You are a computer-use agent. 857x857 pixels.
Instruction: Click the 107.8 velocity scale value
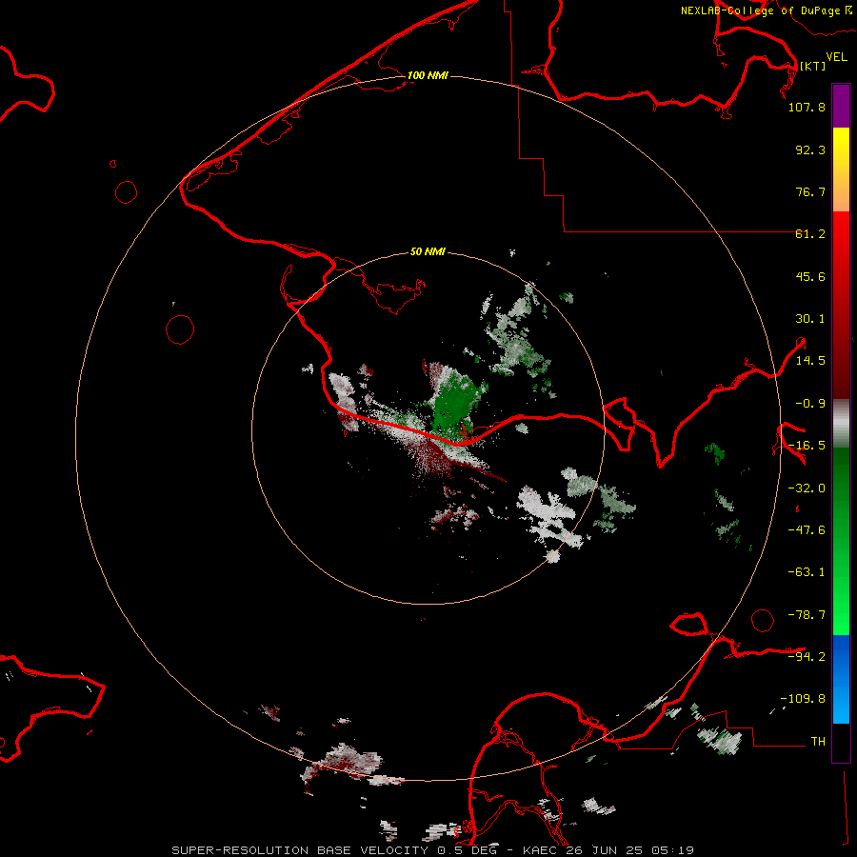pos(807,107)
